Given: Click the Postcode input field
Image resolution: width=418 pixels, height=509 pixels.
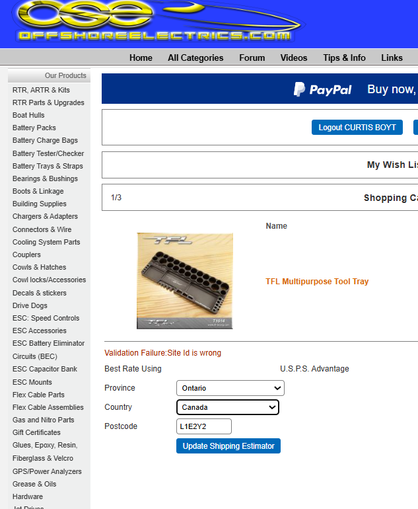Looking at the screenshot, I should [x=204, y=426].
